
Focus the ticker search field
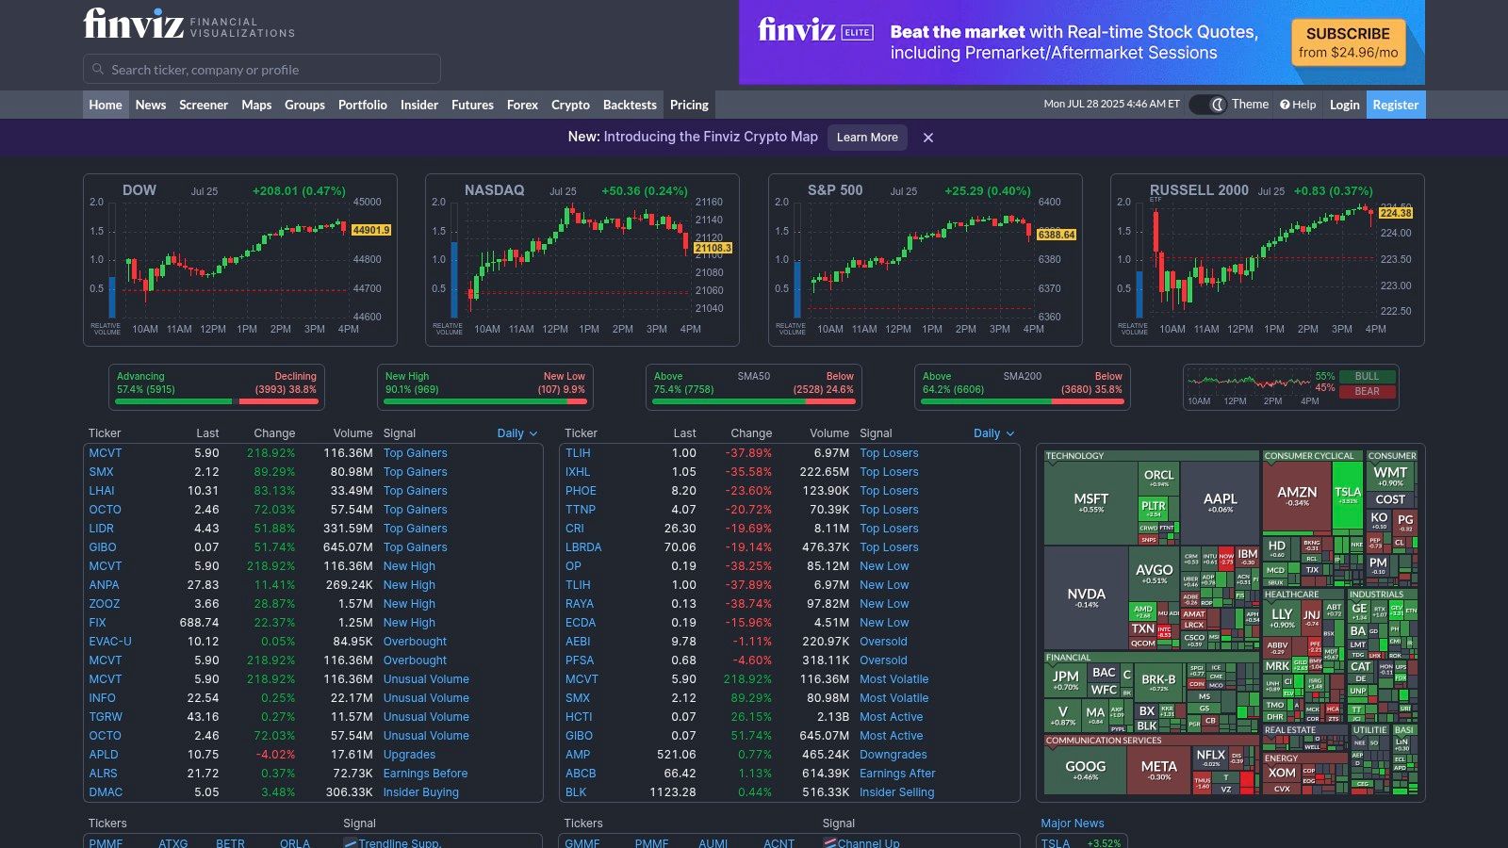(262, 69)
